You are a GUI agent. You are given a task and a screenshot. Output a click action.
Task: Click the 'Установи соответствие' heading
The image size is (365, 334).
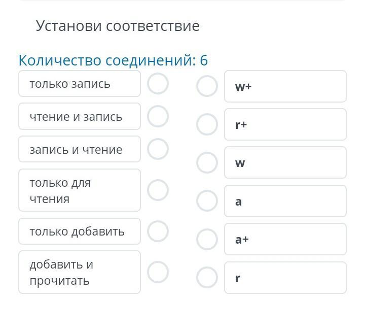[118, 26]
